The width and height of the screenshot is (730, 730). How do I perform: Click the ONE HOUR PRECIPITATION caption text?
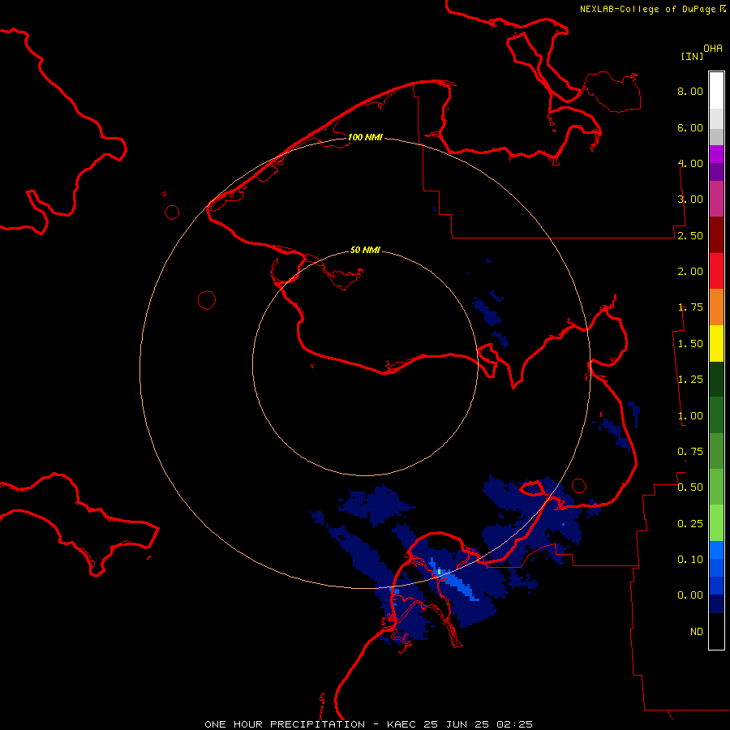(368, 724)
